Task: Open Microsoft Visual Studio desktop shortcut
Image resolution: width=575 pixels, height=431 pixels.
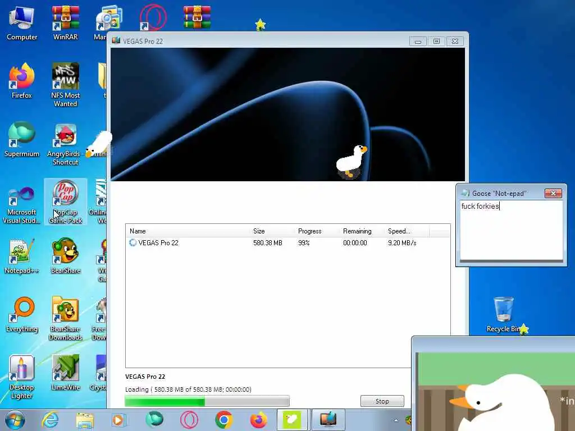Action: 22,205
